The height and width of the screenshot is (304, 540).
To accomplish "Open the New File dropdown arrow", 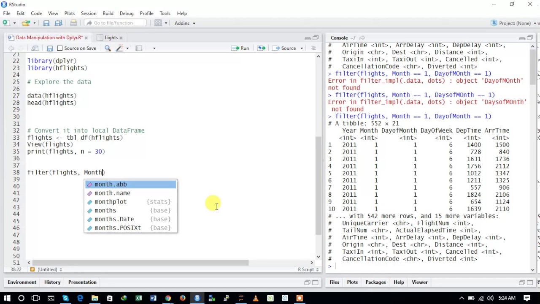I will 14,23.
